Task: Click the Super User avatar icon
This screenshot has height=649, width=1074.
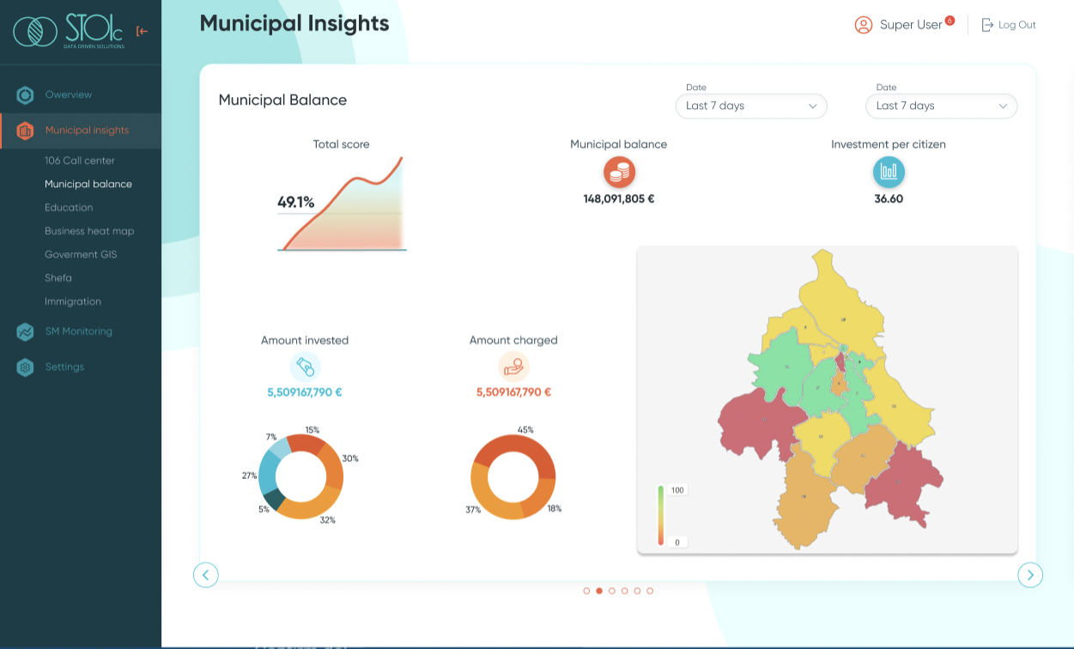Action: click(864, 25)
